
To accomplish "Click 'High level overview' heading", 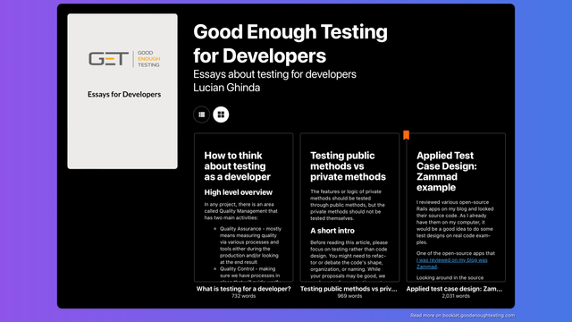I will pos(239,192).
